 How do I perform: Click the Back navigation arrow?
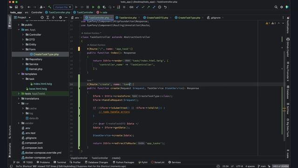point(29,7)
